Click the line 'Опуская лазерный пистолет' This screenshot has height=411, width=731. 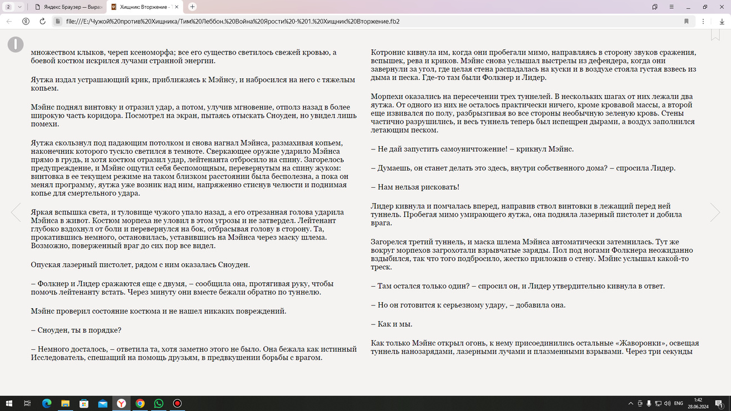click(141, 265)
